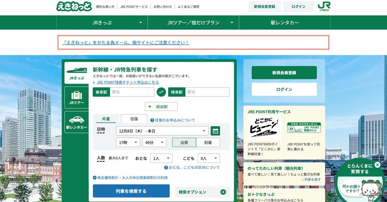Open 便利な使い方 in the header
Screen dimensions: 387x202
[105, 7]
